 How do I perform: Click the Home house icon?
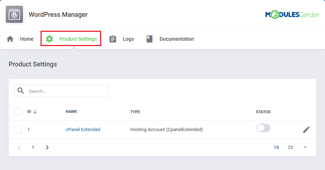10,39
